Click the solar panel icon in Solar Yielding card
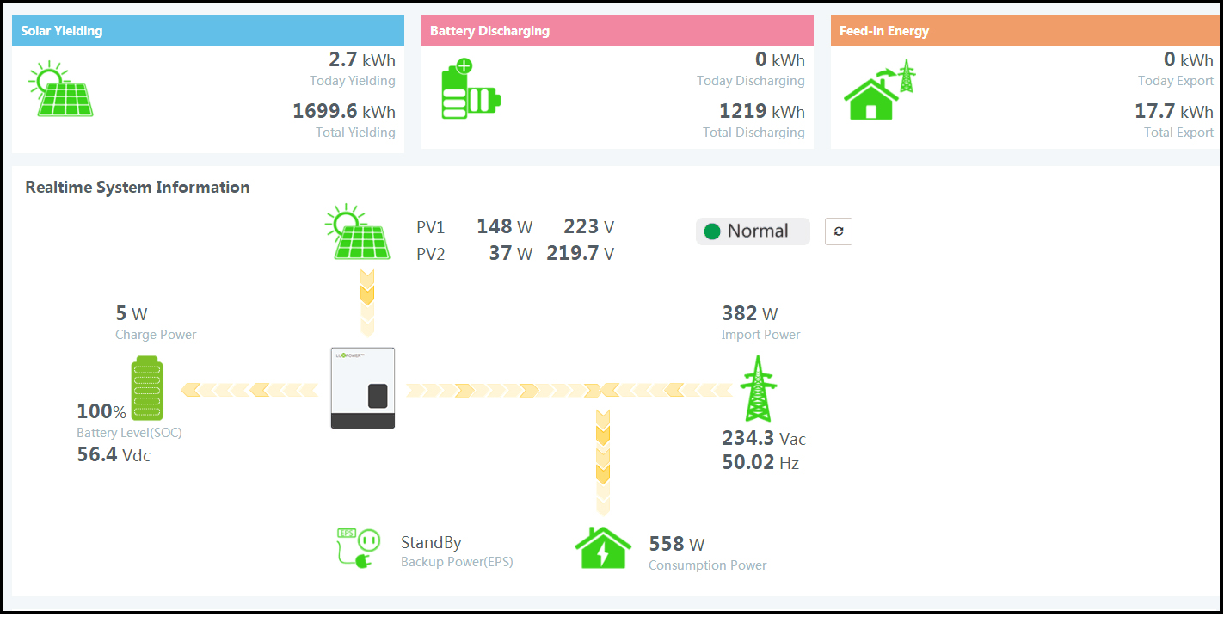 click(x=61, y=89)
